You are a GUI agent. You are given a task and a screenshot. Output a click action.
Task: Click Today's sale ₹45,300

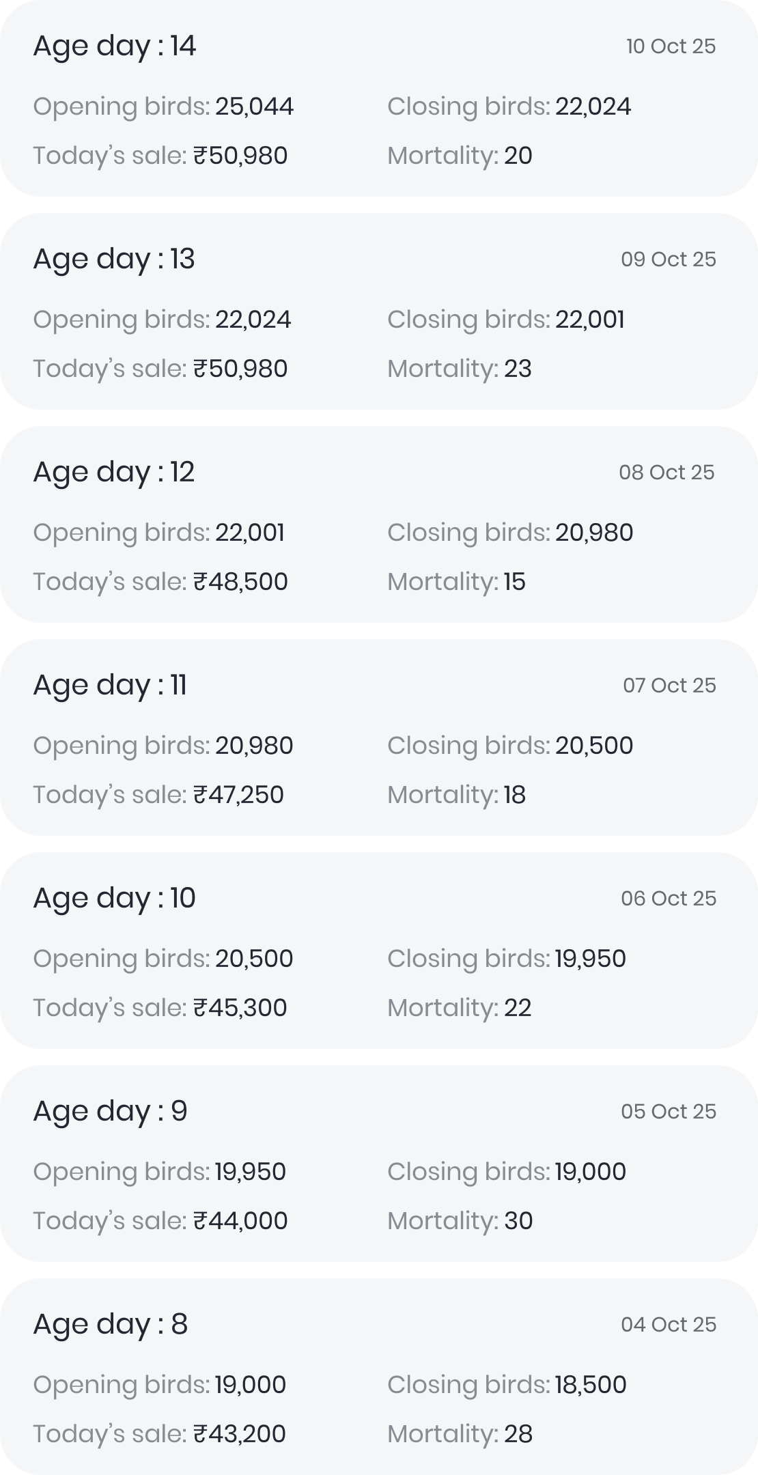point(240,1008)
